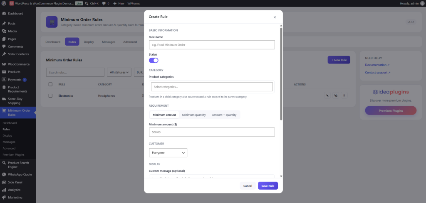Switch to the Advanced plugin tab
Viewport: 426px width, 203px height.
click(130, 42)
